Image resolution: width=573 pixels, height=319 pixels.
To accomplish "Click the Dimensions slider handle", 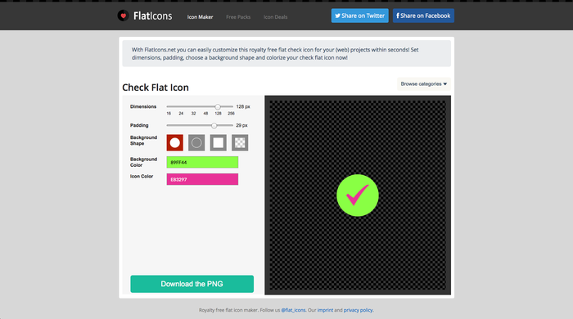I will (x=218, y=107).
